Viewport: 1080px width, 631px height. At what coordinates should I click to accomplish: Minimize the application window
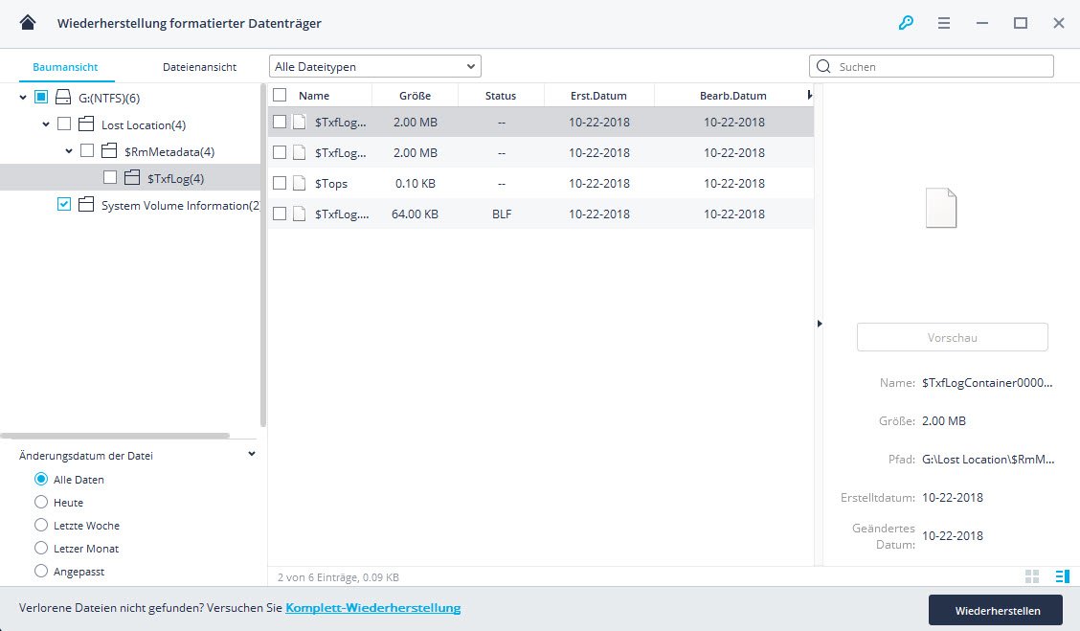pos(982,23)
